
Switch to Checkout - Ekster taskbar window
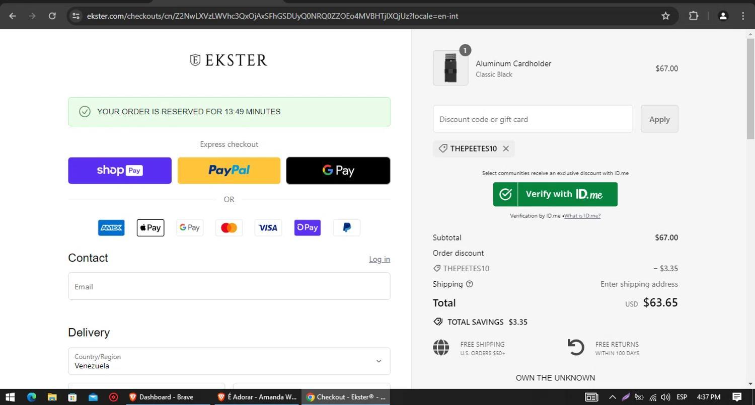346,397
